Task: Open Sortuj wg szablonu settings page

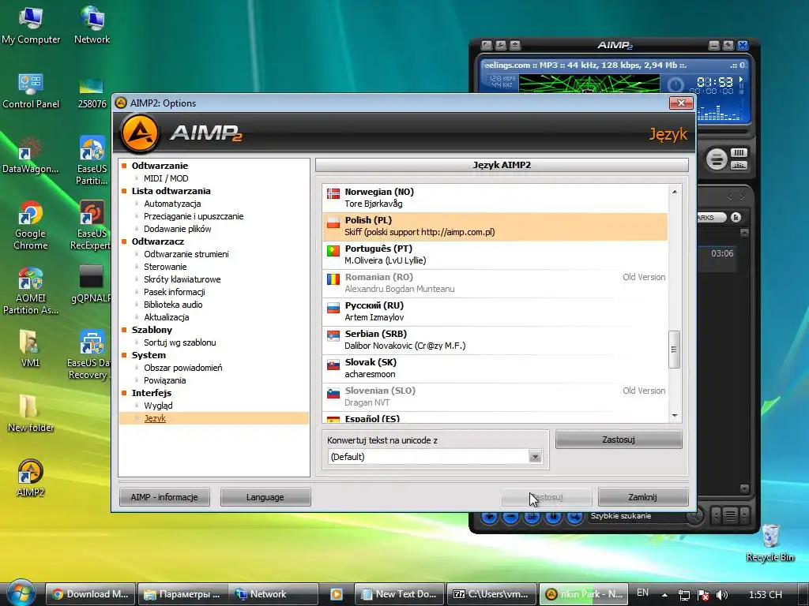Action: pos(179,342)
